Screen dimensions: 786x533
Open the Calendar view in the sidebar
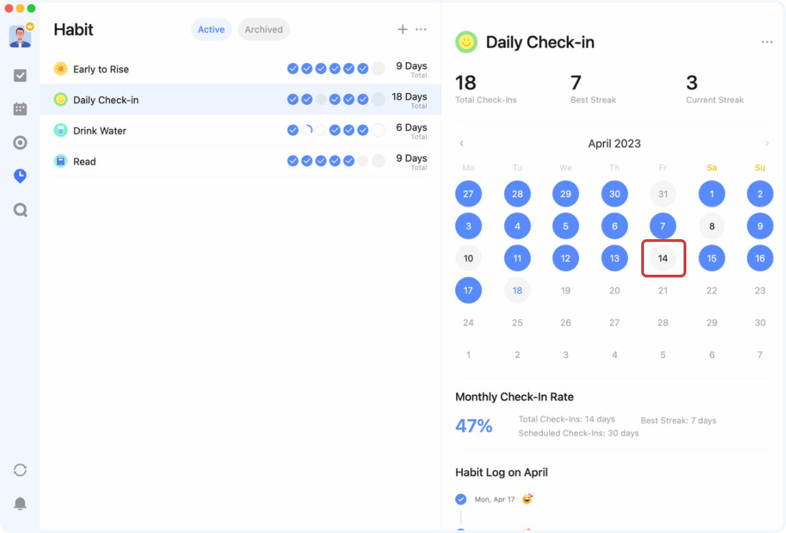[x=20, y=109]
